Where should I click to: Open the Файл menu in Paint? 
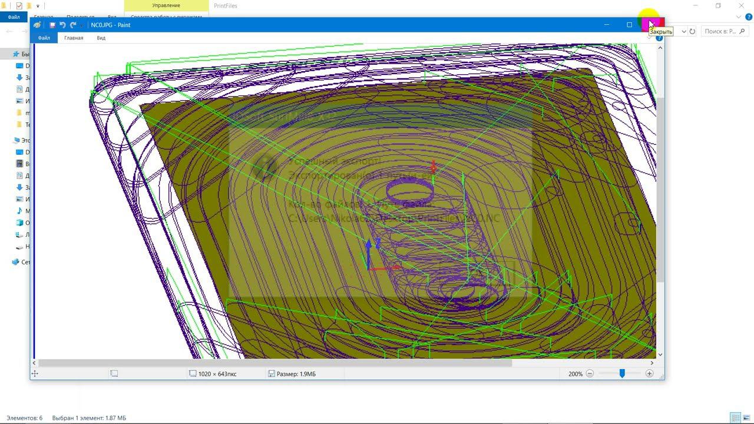pyautogui.click(x=44, y=38)
